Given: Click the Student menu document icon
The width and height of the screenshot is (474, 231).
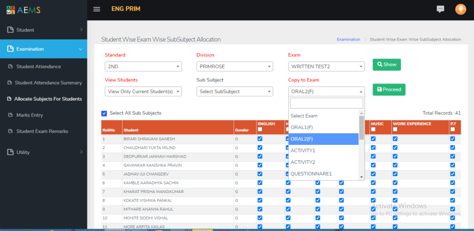Looking at the screenshot, I should point(10,30).
